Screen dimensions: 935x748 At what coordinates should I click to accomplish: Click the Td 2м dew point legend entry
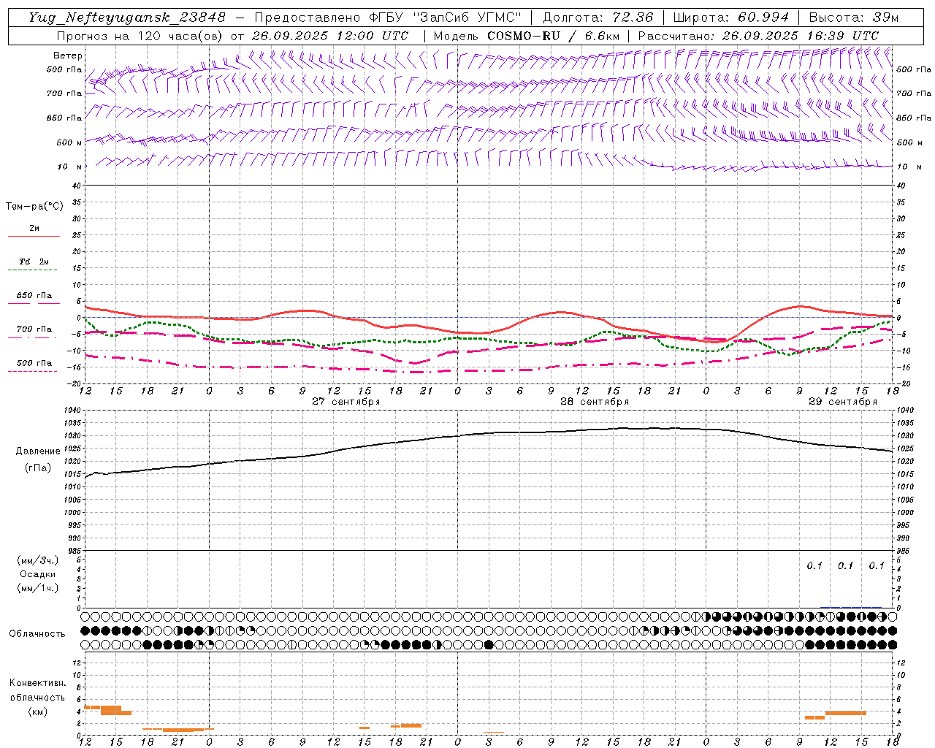[34, 262]
